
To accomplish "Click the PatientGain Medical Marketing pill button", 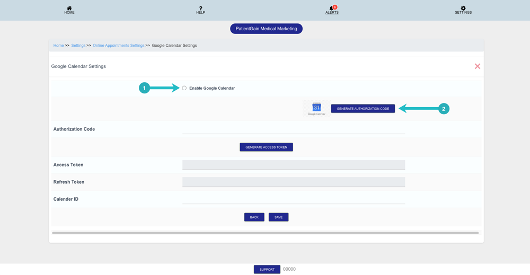I will pos(267,29).
